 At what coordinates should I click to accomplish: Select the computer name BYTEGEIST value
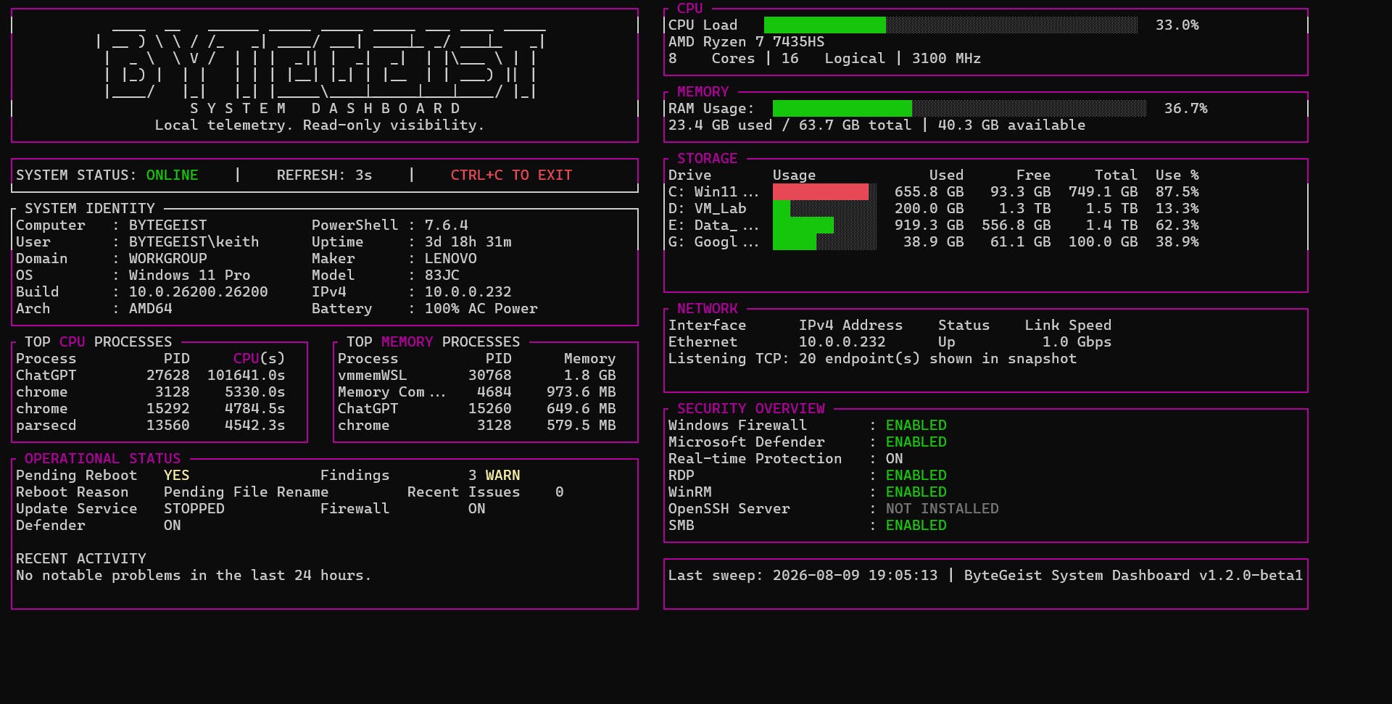click(168, 225)
